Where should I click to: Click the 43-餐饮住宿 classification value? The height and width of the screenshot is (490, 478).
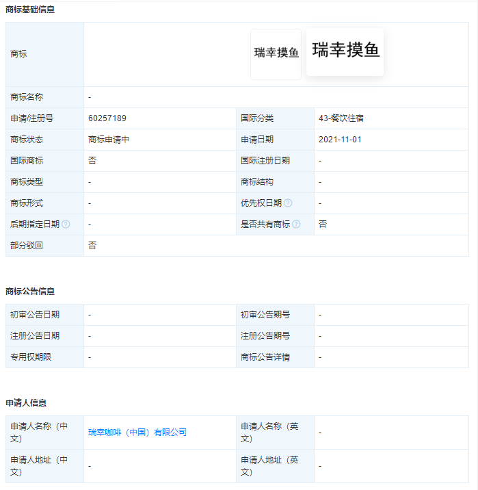[x=341, y=118]
